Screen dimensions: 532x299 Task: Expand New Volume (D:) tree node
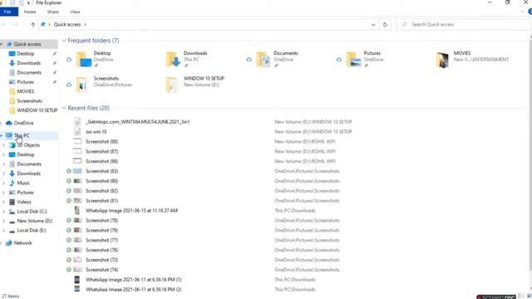3,221
